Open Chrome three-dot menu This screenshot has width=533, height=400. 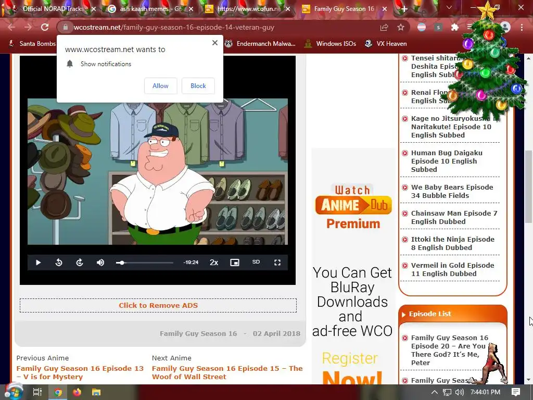522,27
